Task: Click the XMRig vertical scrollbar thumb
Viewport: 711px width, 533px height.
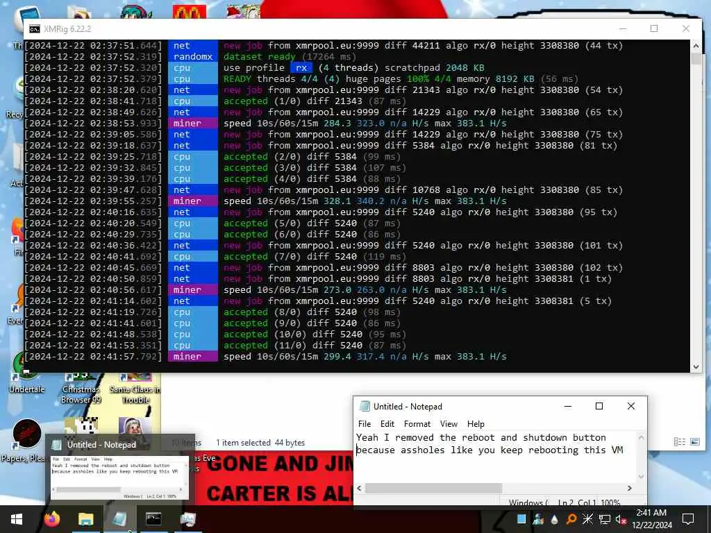Action: coord(696,59)
